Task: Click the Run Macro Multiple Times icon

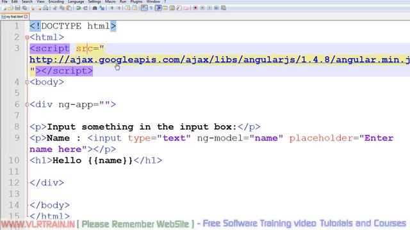Action: click(x=217, y=8)
